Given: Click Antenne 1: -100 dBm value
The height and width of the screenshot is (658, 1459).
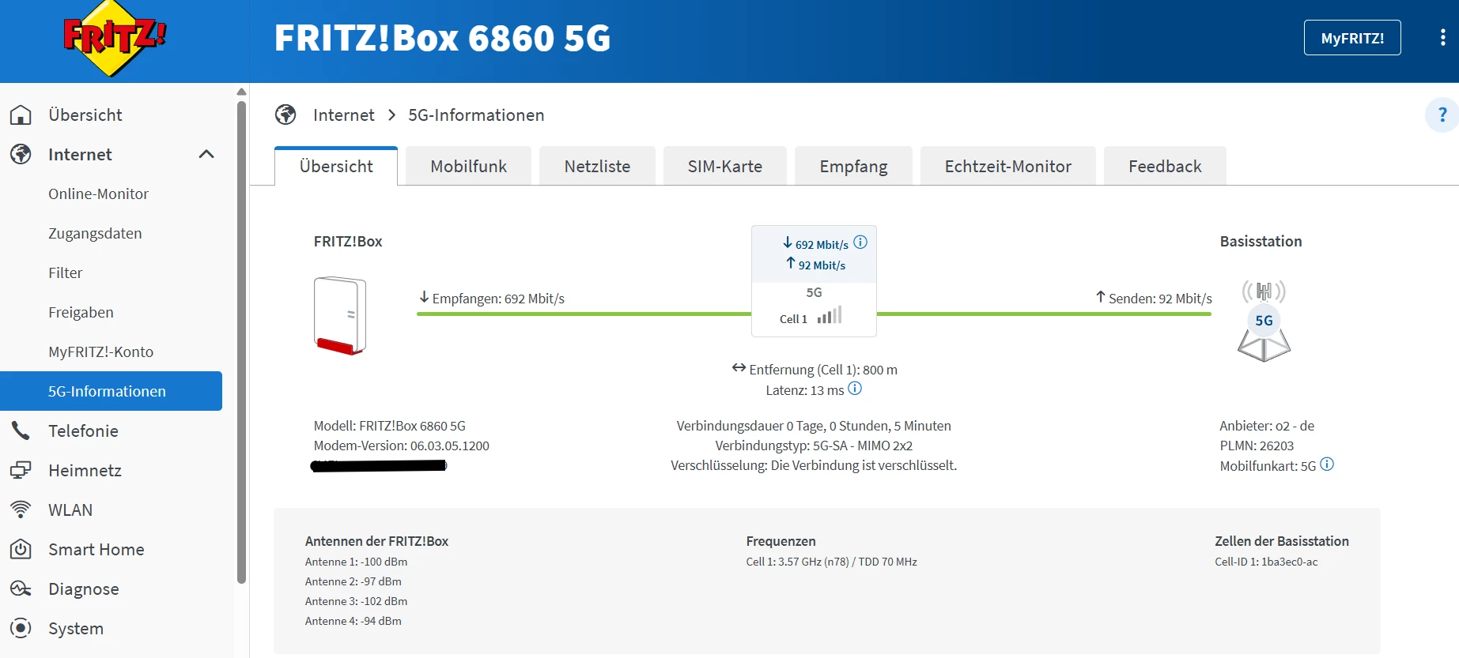Looking at the screenshot, I should click(x=356, y=562).
